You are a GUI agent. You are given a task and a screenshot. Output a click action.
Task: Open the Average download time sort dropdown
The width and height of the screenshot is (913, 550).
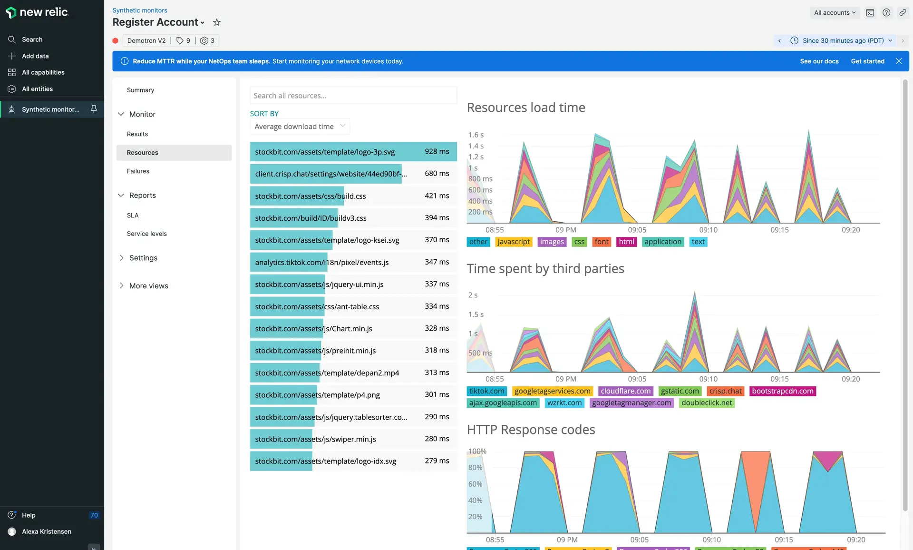tap(300, 127)
